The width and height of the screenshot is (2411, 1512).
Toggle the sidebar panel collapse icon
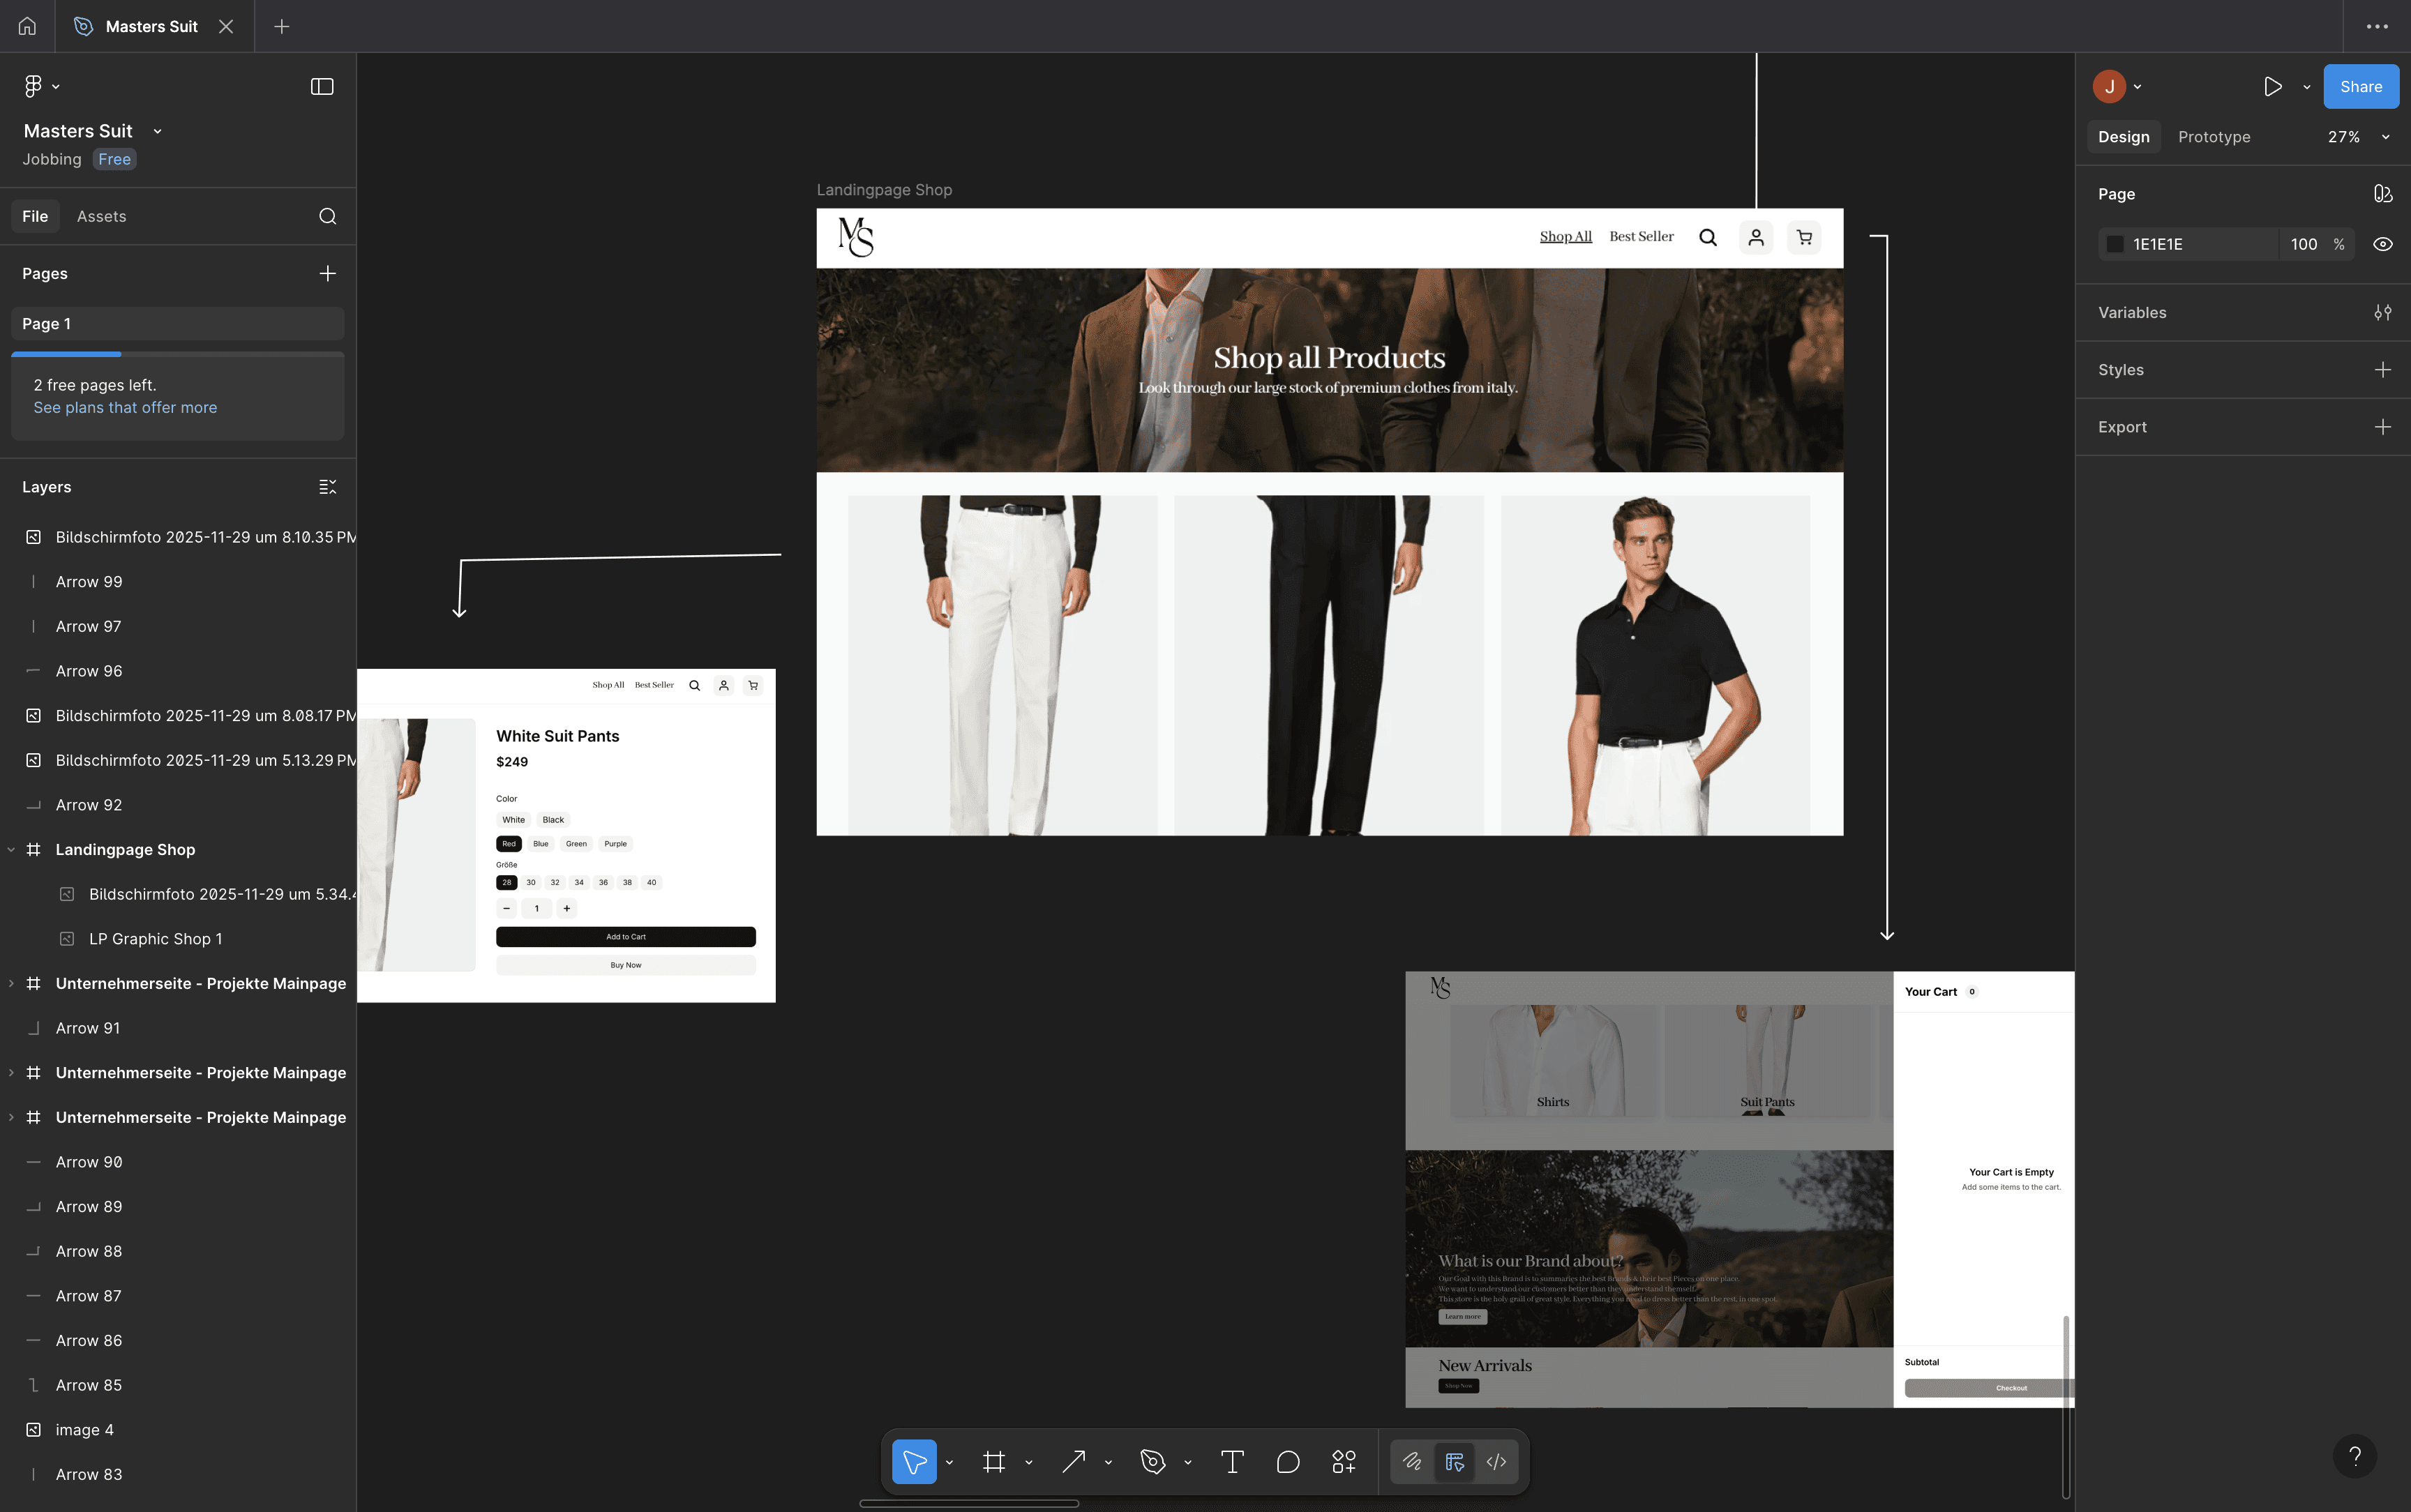322,87
